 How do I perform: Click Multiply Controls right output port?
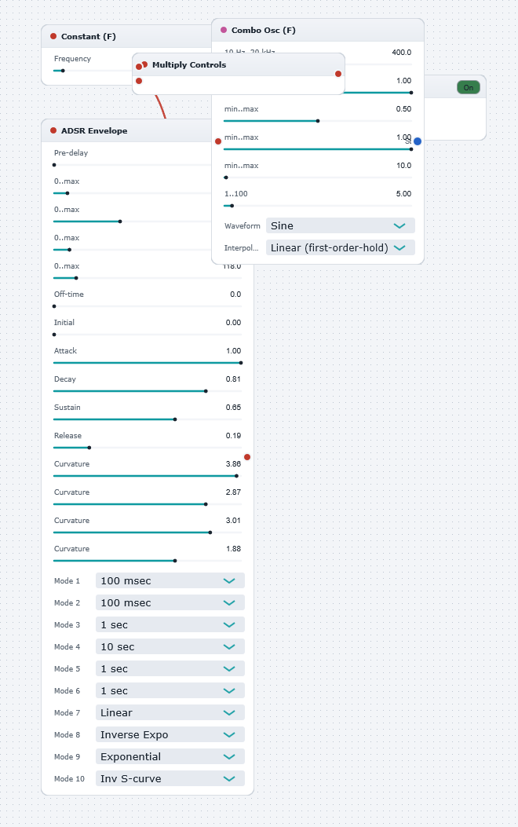[337, 74]
